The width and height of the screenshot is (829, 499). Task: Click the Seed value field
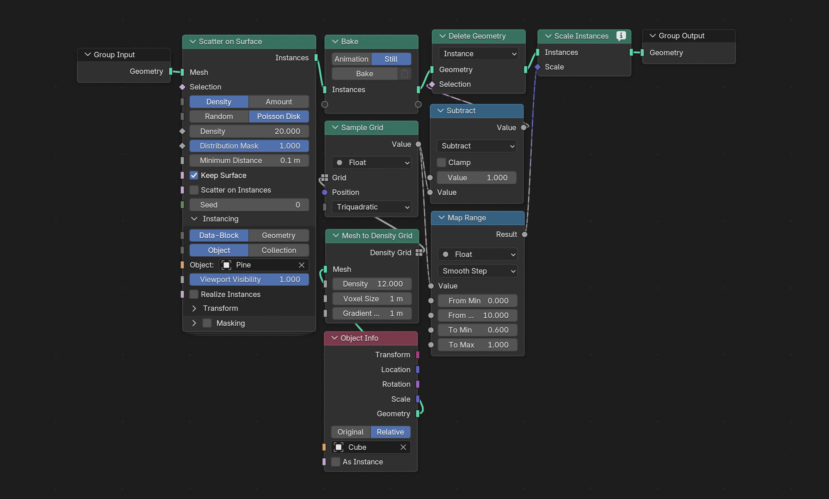pos(249,205)
